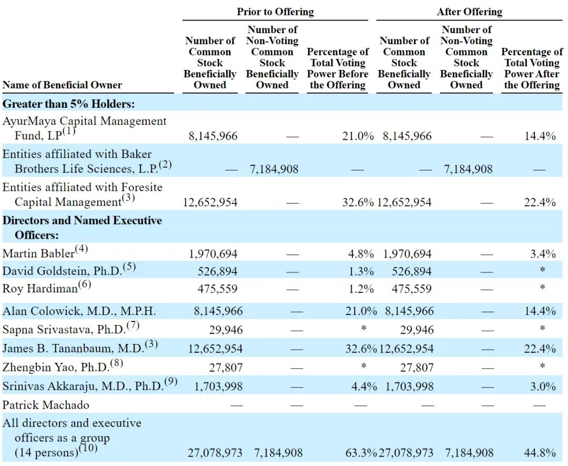Click the 22.4% value in Tananbaum row
Screen dimensions: 568x466
[x=540, y=349]
